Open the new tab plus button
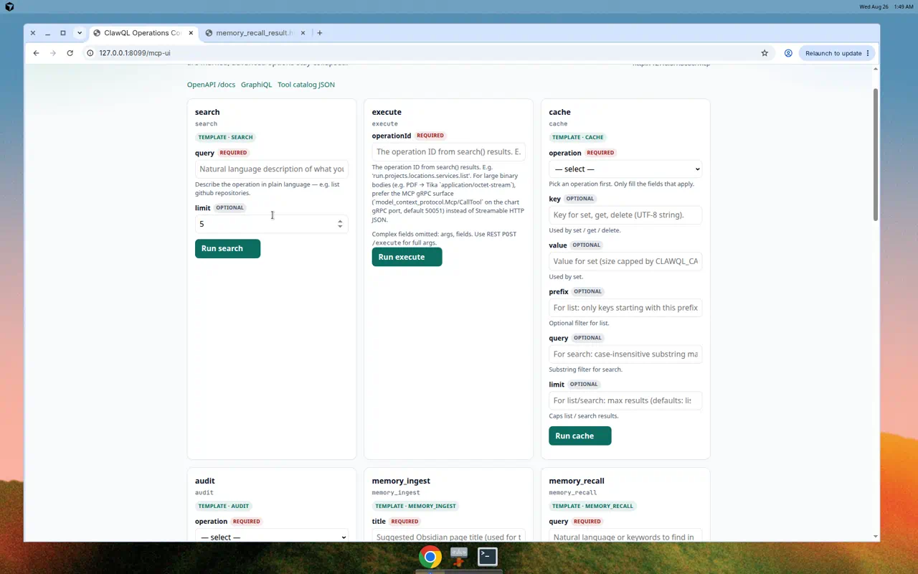Image resolution: width=918 pixels, height=574 pixels. pos(320,33)
